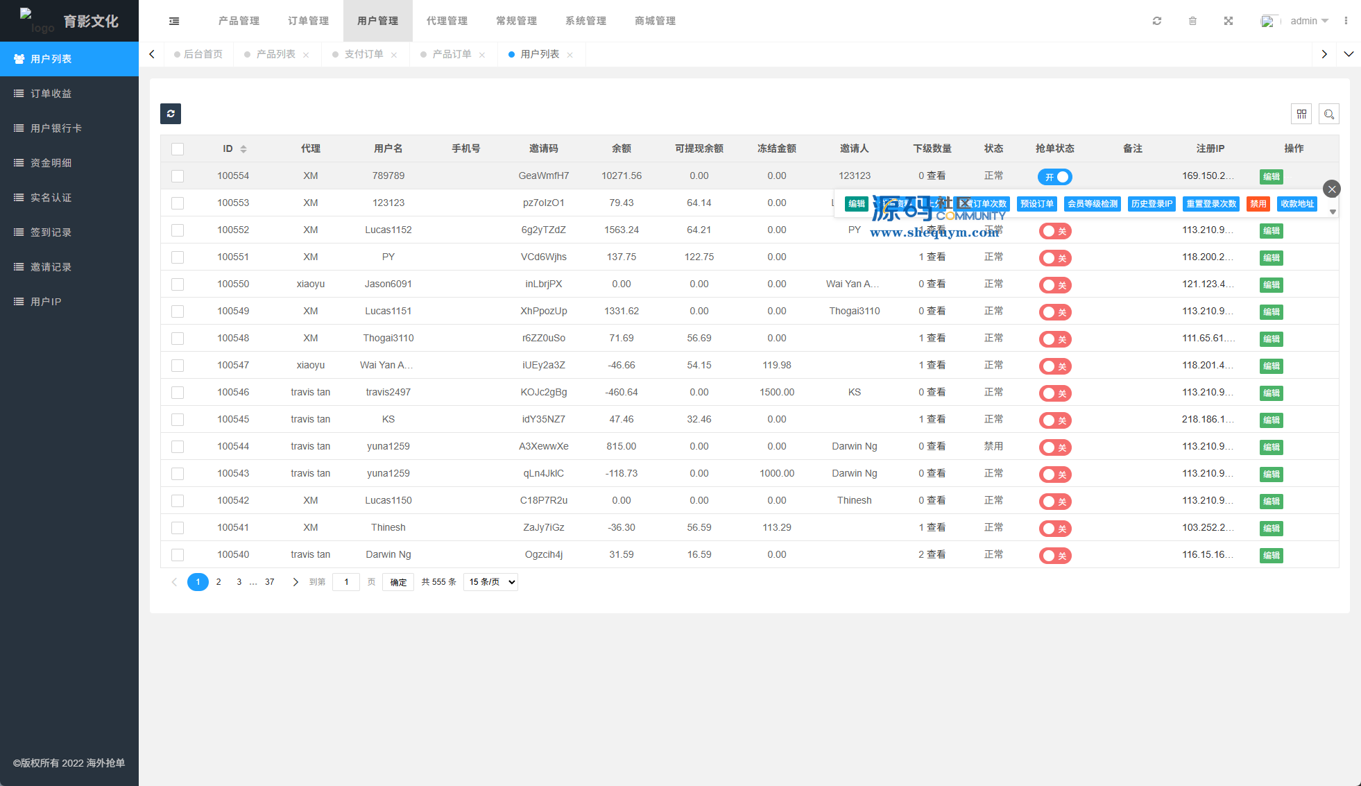The width and height of the screenshot is (1361, 786).
Task: Click 确定 pagination confirm button
Action: (x=398, y=582)
